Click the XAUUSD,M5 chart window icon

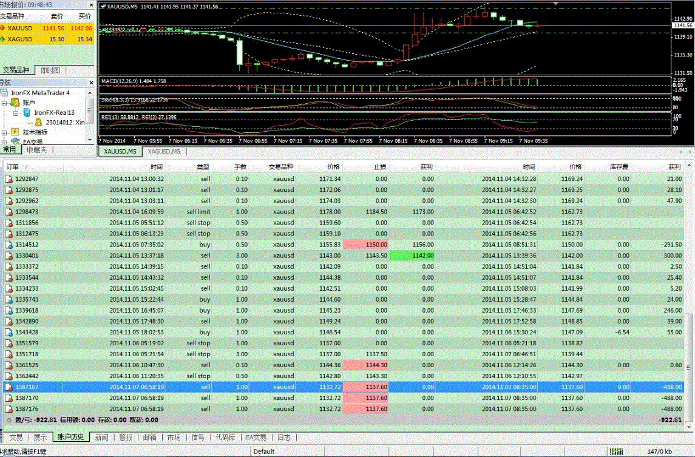pos(103,7)
